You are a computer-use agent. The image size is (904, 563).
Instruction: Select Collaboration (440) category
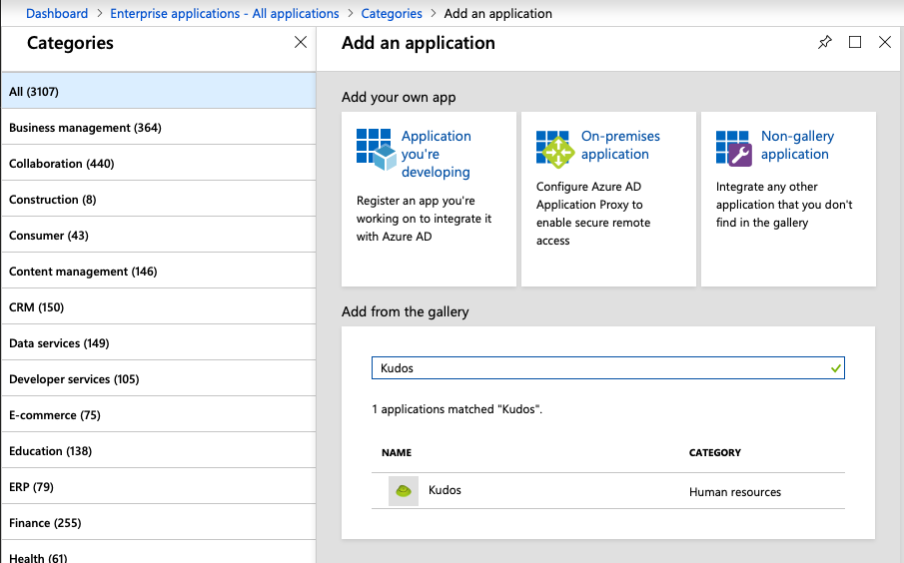[x=159, y=164]
